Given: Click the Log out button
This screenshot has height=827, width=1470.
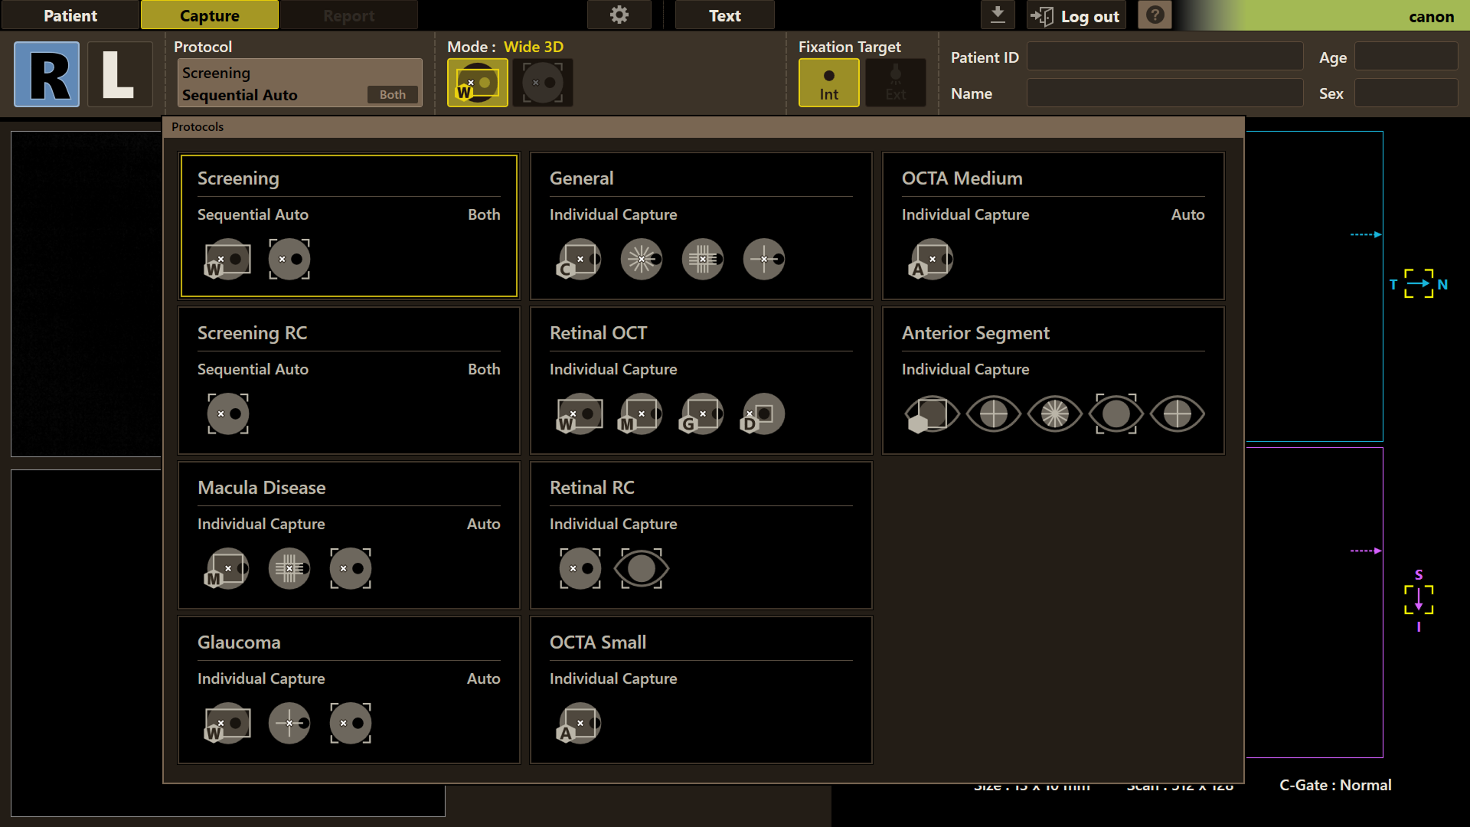Looking at the screenshot, I should (1076, 15).
